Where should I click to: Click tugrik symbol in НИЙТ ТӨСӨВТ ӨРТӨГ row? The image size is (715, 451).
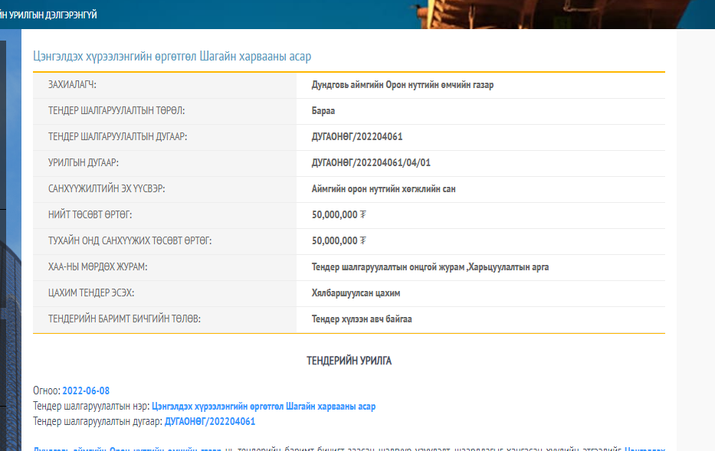[363, 215]
